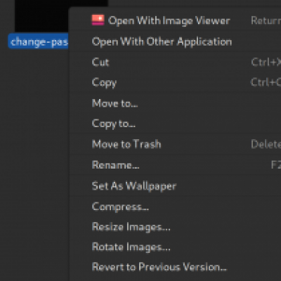
Task: Select the Copy menu entry
Action: click(x=104, y=83)
